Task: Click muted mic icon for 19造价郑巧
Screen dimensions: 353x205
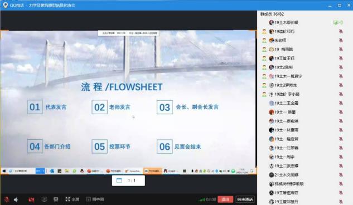Action: point(341,31)
